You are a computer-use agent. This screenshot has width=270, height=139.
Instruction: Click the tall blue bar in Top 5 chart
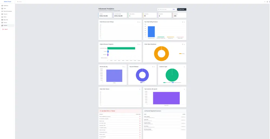151,32
